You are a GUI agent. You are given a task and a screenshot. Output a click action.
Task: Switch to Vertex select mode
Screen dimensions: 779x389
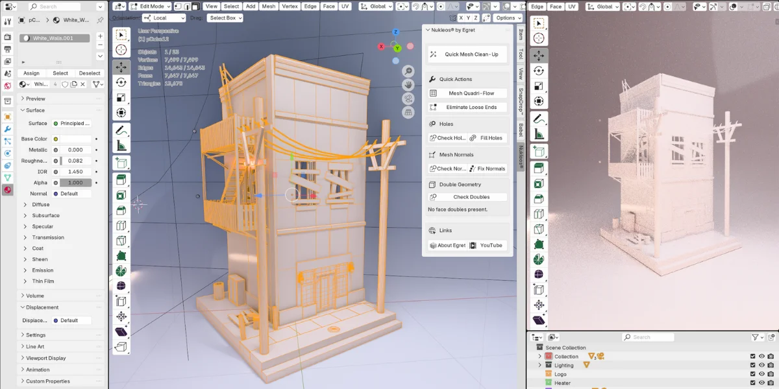click(177, 6)
